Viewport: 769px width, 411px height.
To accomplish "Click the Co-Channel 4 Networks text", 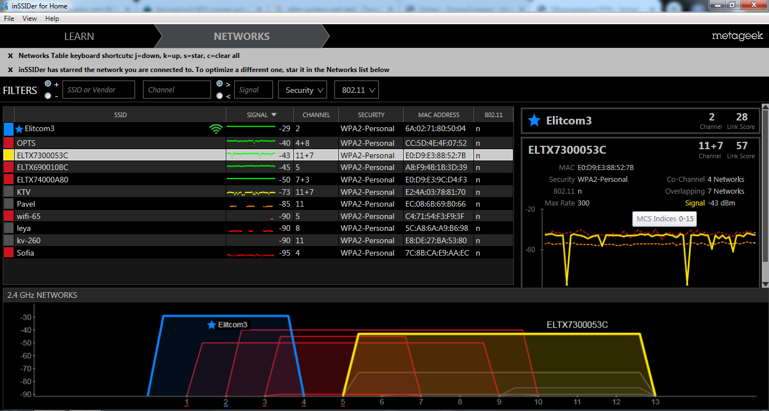I will [705, 180].
